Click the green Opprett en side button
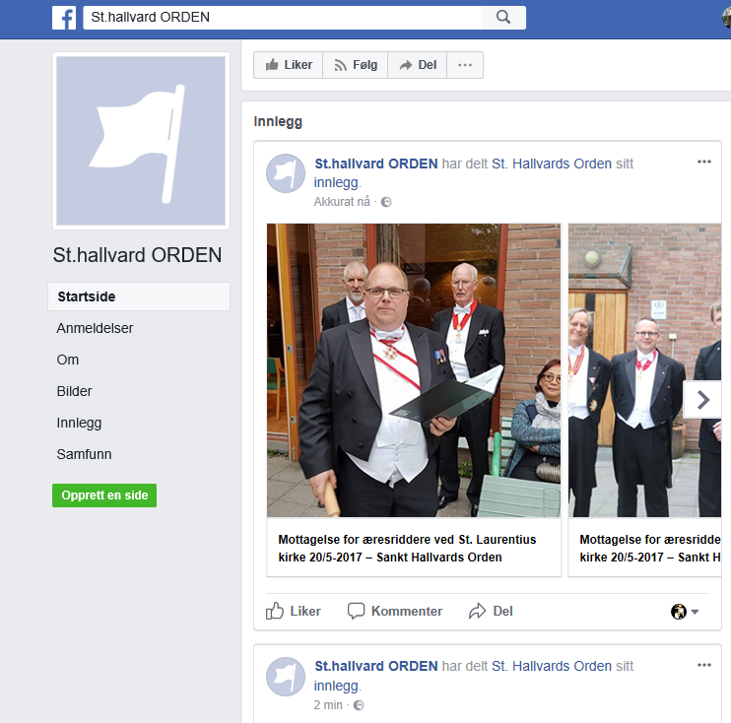This screenshot has height=723, width=731. (104, 495)
